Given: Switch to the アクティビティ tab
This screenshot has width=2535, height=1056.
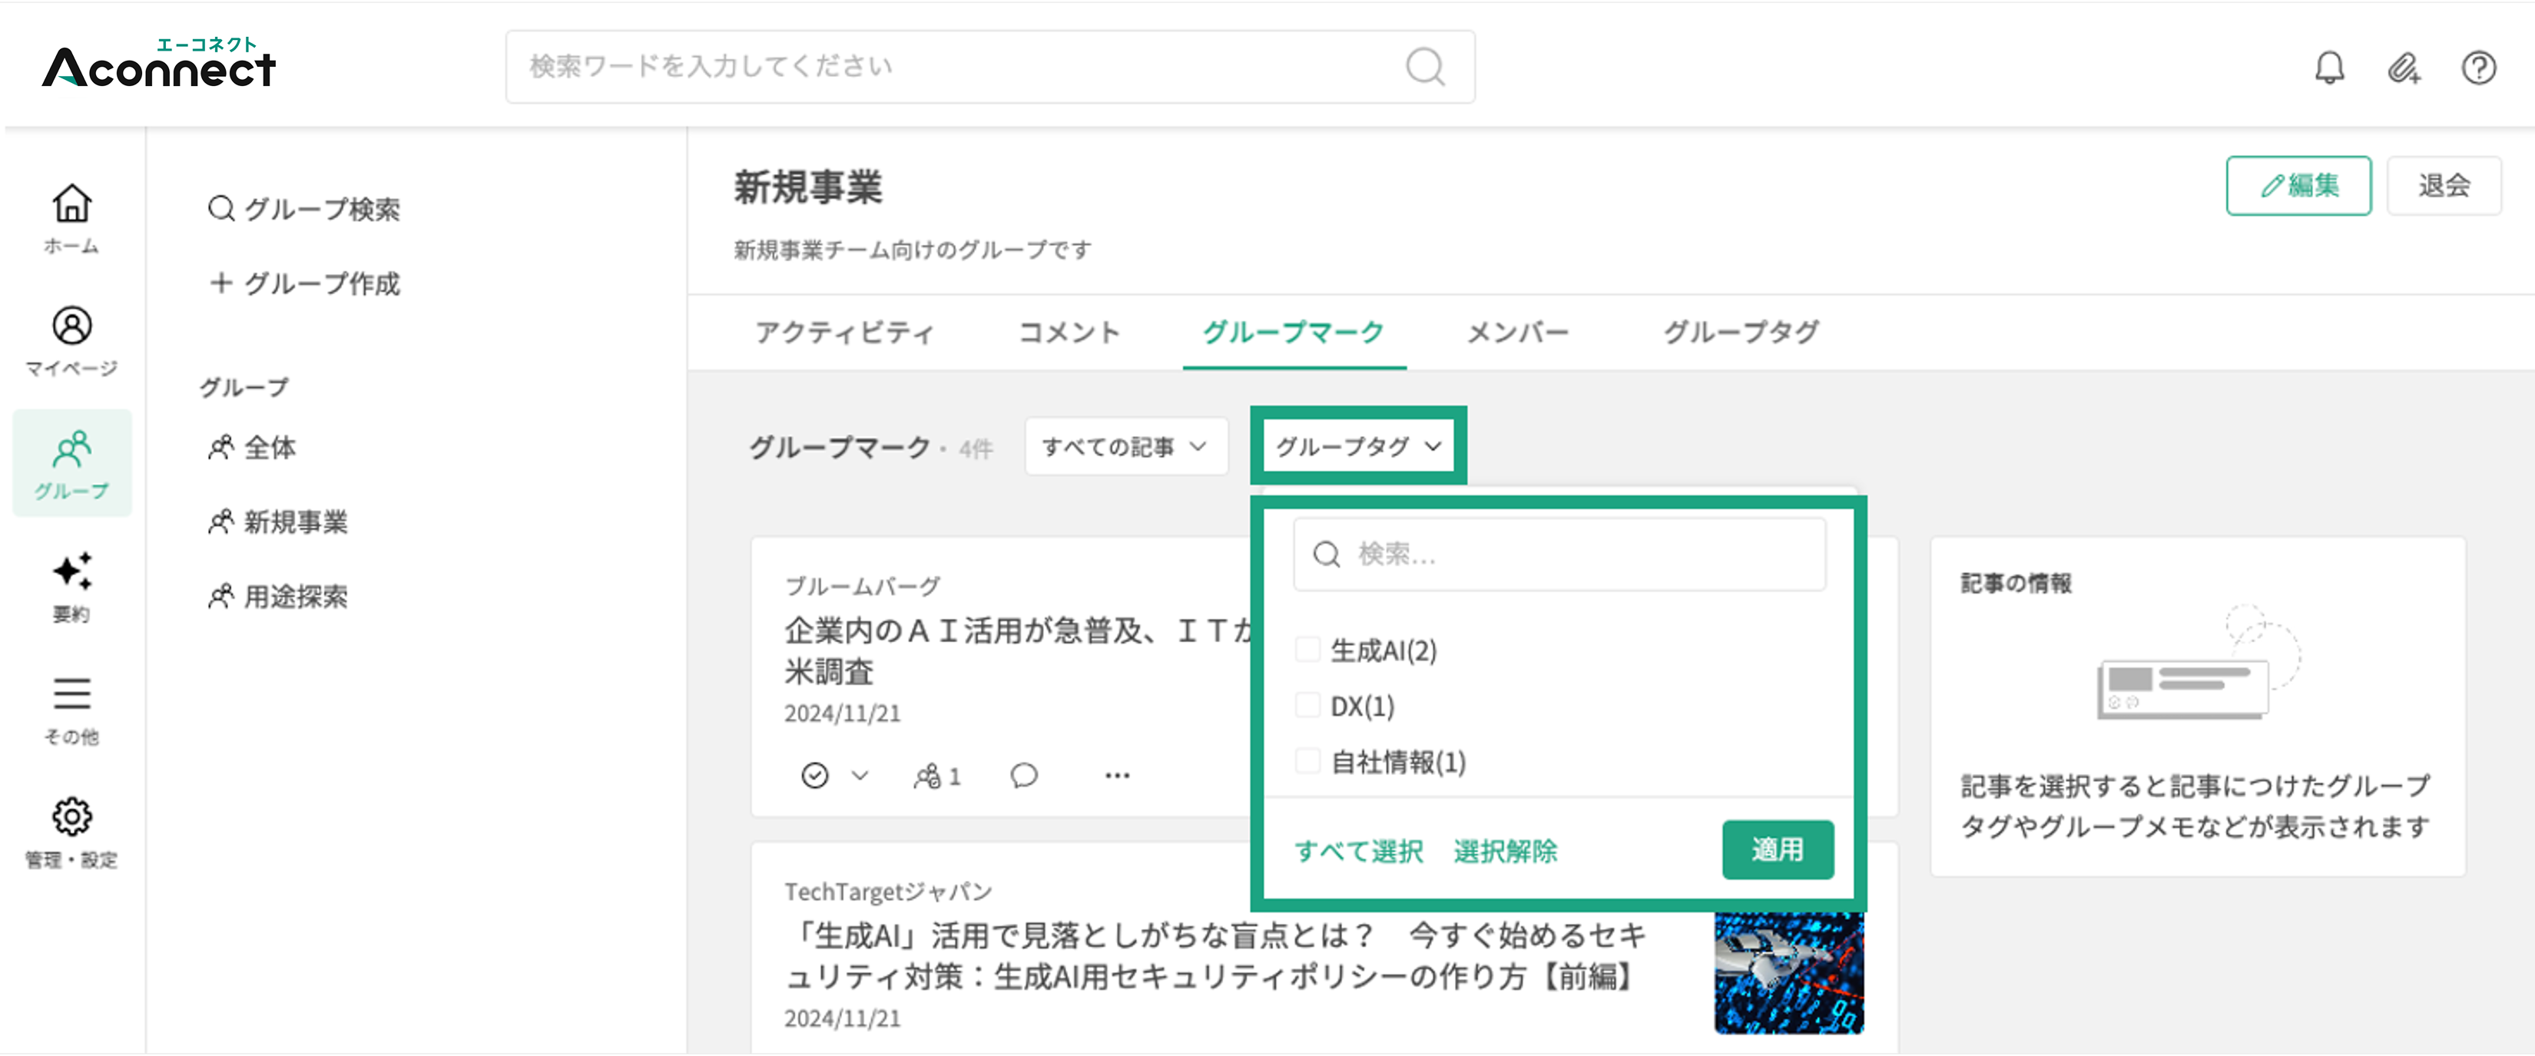Looking at the screenshot, I should (x=844, y=333).
